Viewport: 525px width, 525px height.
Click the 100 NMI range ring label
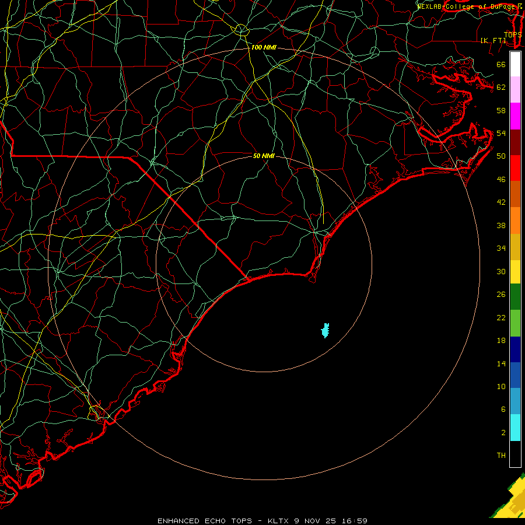264,48
